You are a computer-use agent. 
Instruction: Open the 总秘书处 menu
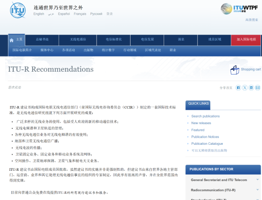tap(42, 40)
